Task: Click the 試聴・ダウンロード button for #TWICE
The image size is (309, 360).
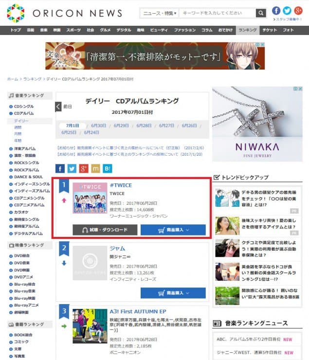Action: pos(105,230)
